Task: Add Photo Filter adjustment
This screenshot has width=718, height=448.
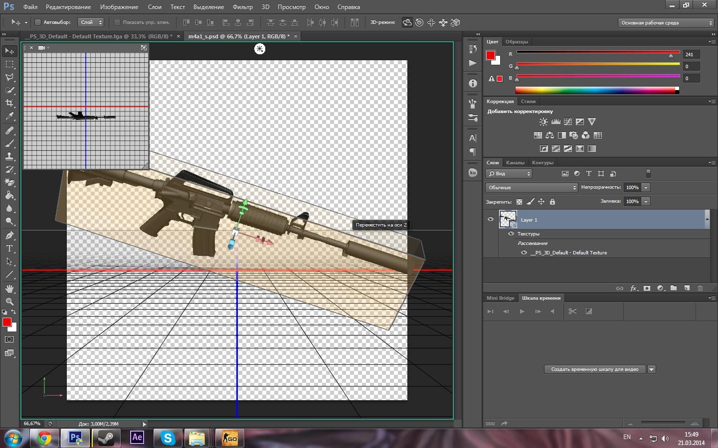Action: 573,135
